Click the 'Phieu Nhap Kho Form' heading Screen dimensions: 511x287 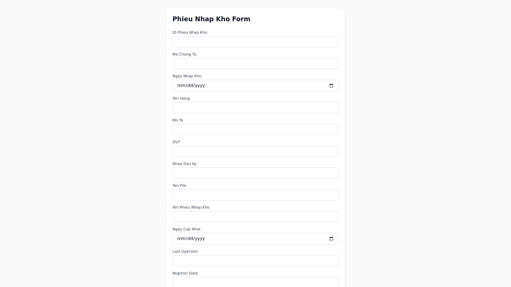[211, 19]
